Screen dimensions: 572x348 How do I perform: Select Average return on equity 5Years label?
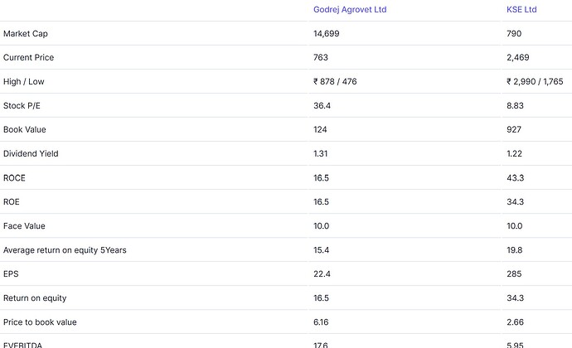(x=65, y=250)
